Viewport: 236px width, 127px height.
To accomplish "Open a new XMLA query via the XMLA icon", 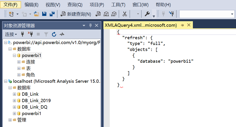I will tap(106, 14).
